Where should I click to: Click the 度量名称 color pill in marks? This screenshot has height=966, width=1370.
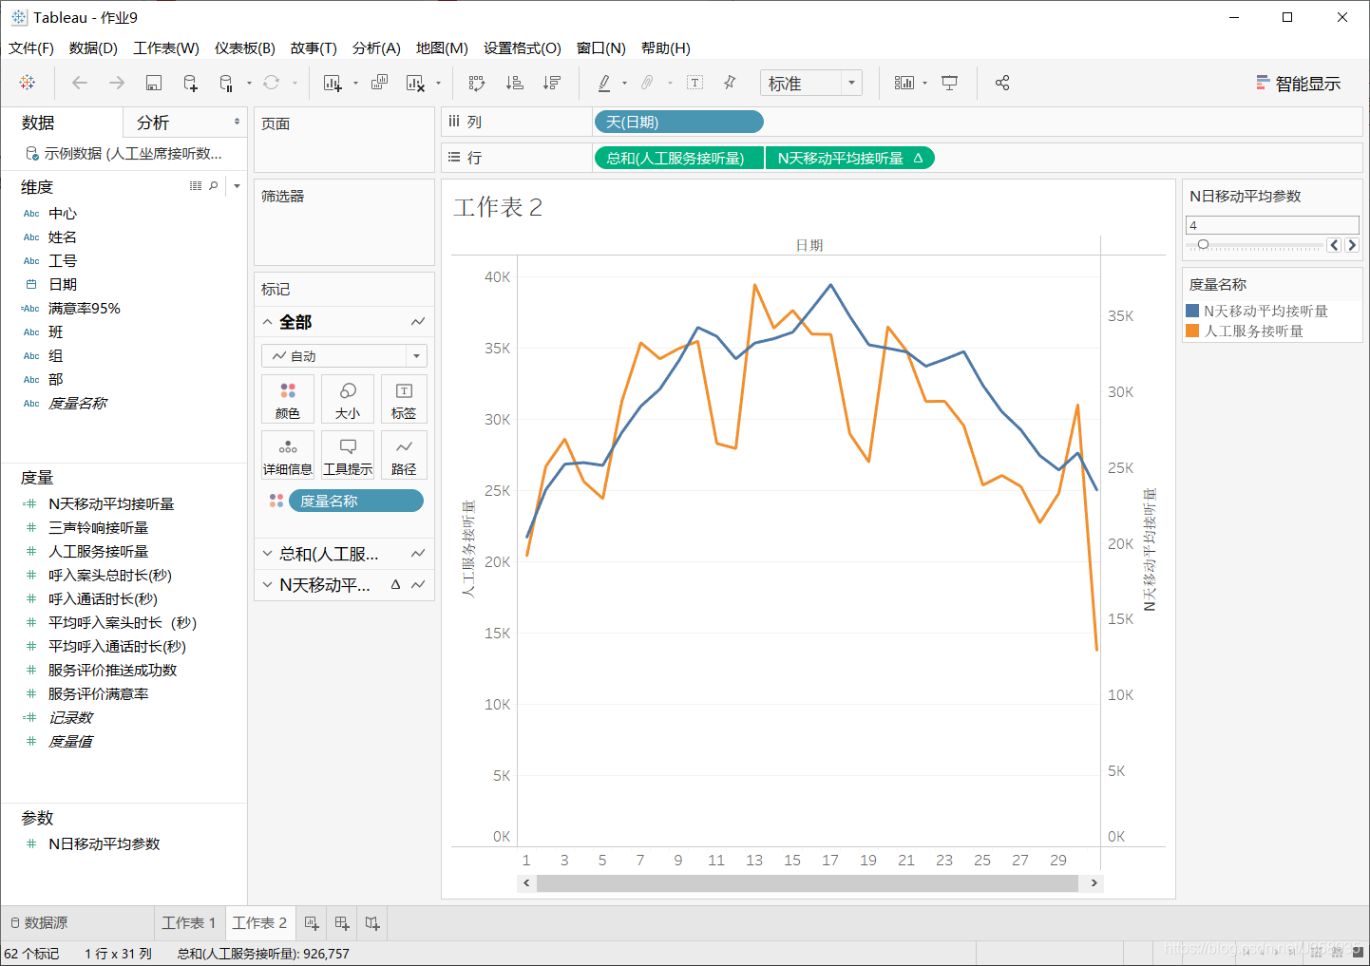pyautogui.click(x=356, y=501)
